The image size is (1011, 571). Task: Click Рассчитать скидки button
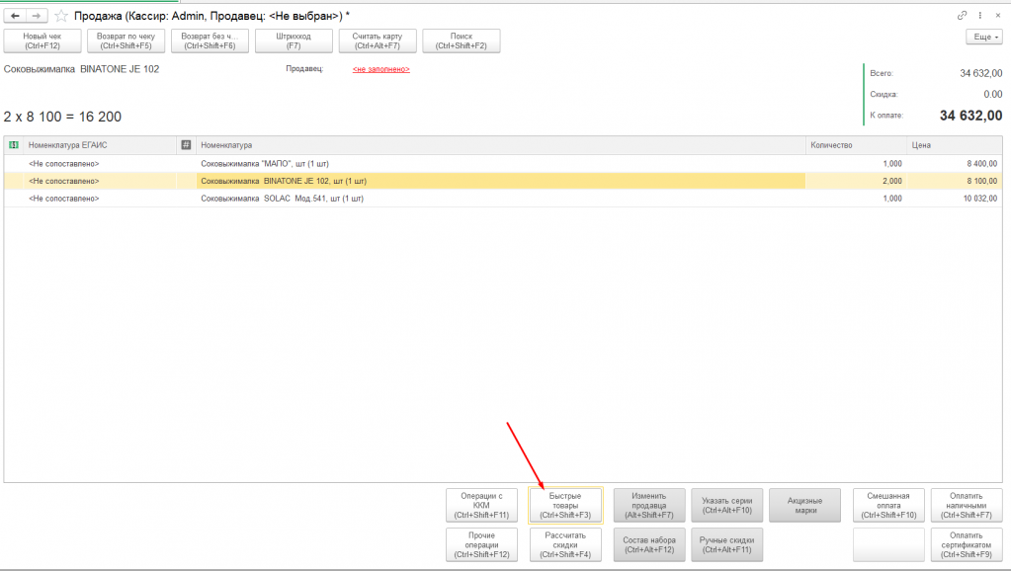tap(565, 544)
